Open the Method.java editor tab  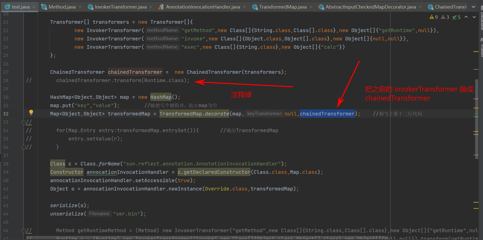pos(62,7)
